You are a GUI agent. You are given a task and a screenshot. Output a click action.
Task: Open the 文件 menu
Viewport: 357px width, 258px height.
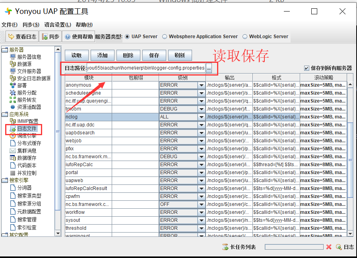(10, 25)
